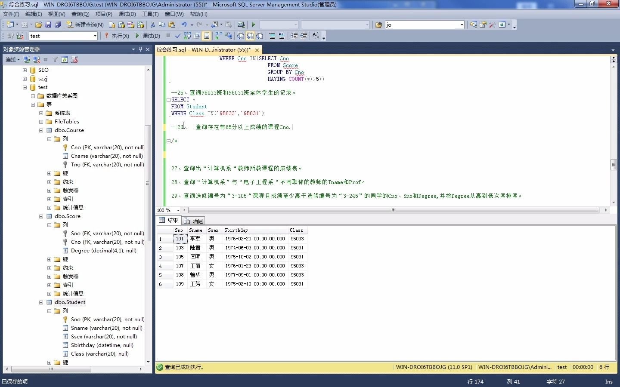Click Sno header in results grid
Screen dimensions: 620x387
(x=179, y=230)
